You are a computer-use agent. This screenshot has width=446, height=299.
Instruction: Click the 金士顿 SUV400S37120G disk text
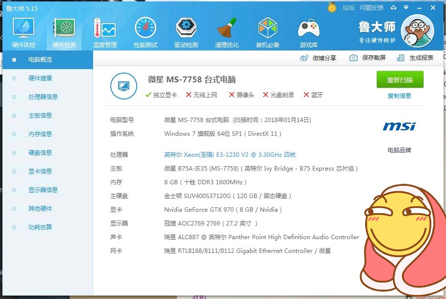(227, 196)
